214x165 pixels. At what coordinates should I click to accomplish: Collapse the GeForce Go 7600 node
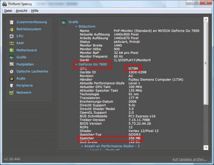76,65
